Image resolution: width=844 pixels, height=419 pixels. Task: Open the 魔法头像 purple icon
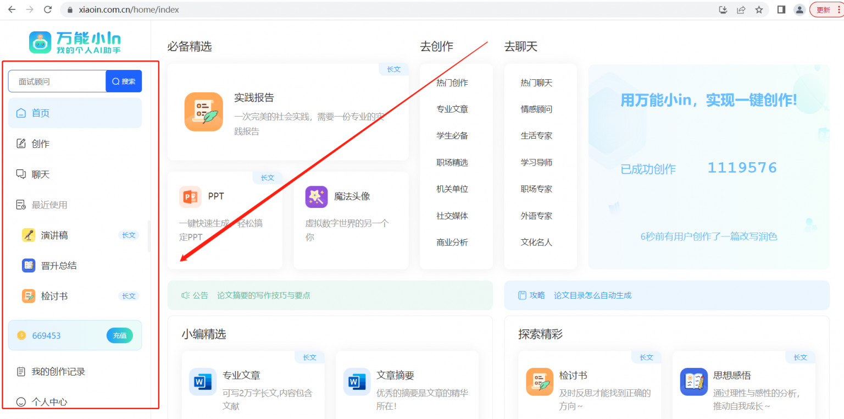[316, 197]
